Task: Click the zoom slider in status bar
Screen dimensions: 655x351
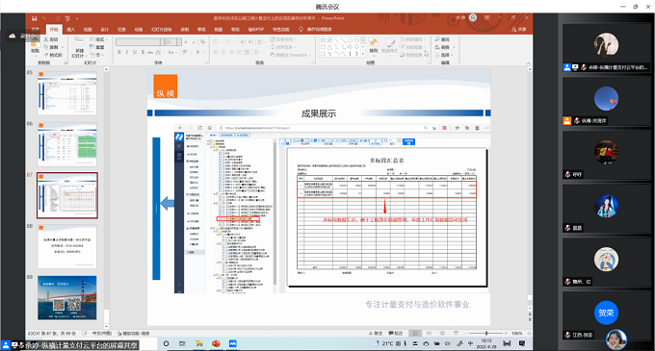Action: click(485, 333)
